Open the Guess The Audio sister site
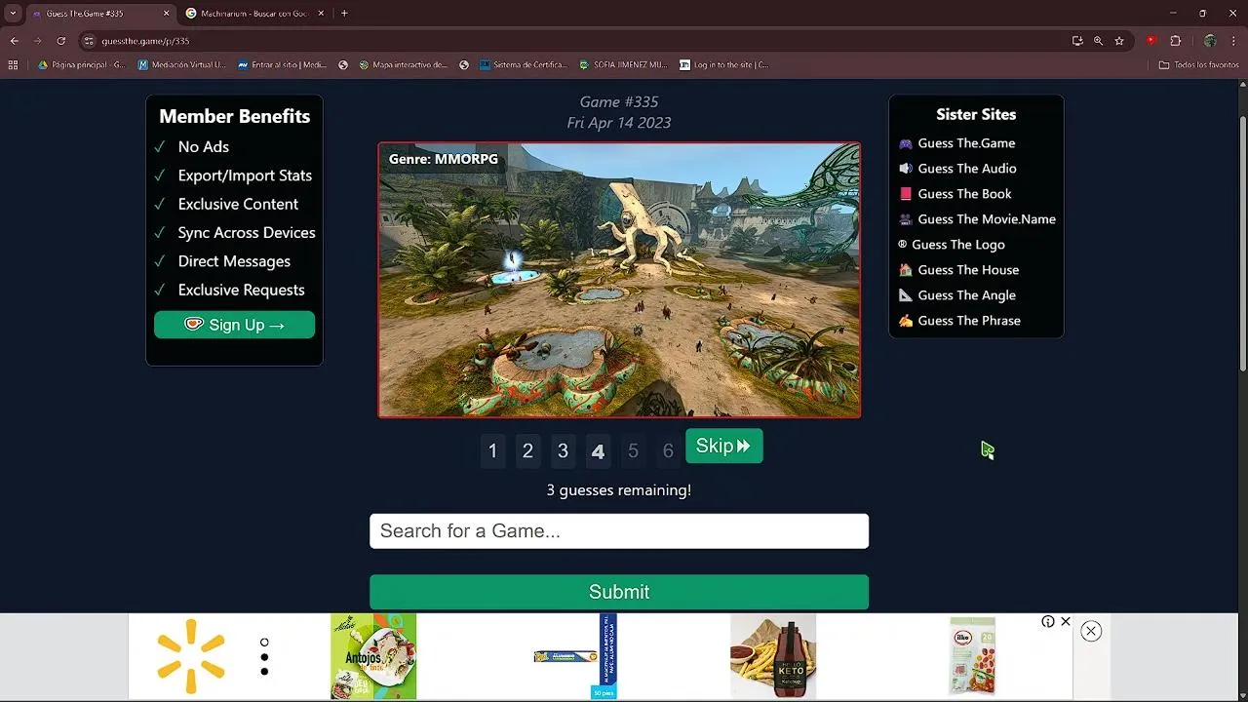1248x702 pixels. pyautogui.click(x=967, y=169)
